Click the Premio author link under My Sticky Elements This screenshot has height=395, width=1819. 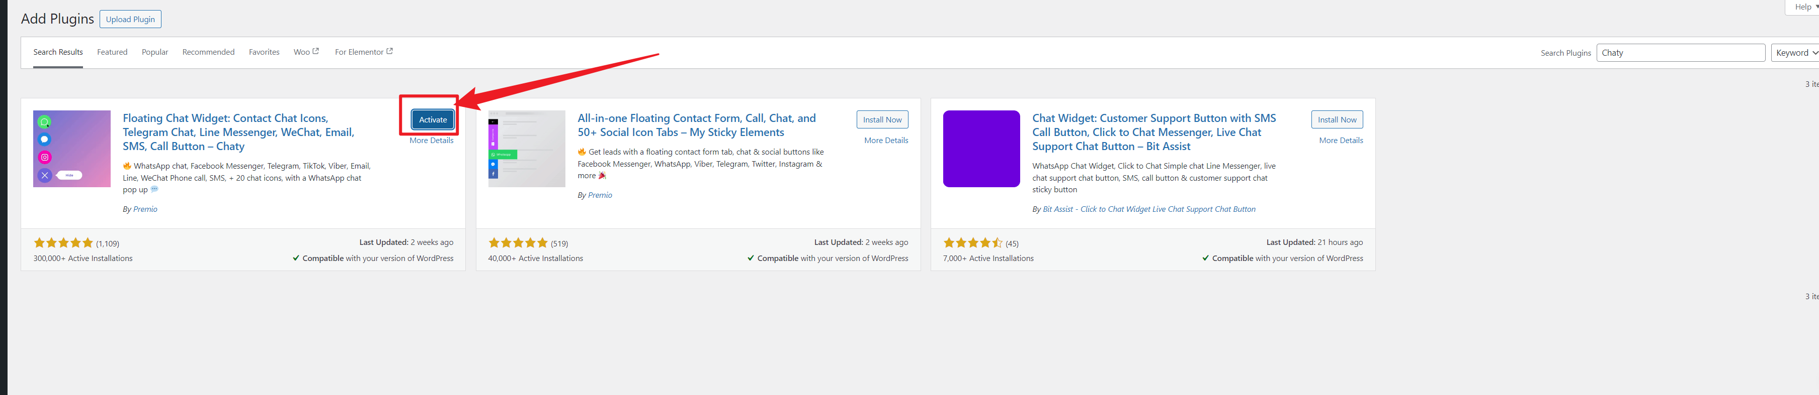pyautogui.click(x=600, y=195)
